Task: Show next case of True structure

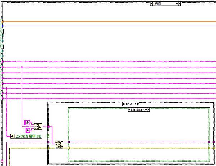Action: [x=138, y=104]
